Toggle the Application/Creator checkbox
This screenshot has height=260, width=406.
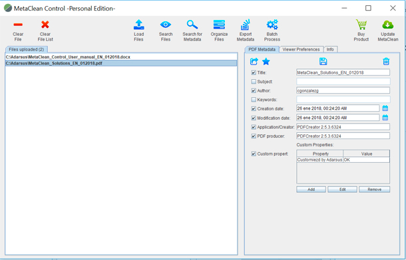coord(254,127)
